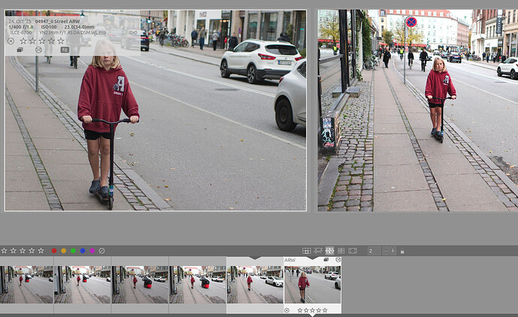The height and width of the screenshot is (317, 518).
Task: Click the 'ISO100' exposure text
Action: click(49, 27)
